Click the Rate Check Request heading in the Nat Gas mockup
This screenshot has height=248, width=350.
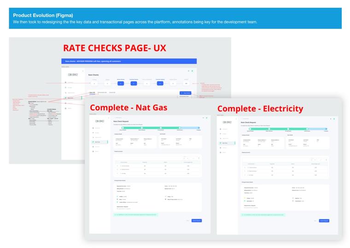[x=121, y=121]
